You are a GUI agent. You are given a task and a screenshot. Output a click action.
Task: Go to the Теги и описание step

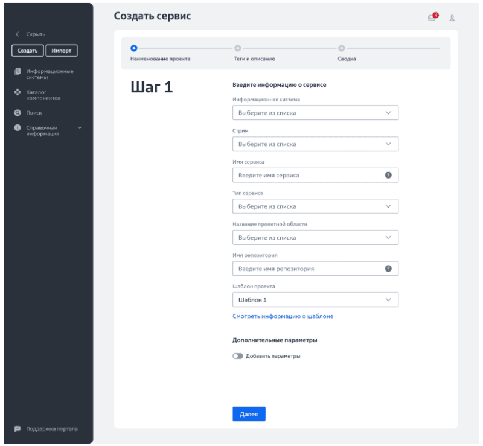[x=237, y=47]
